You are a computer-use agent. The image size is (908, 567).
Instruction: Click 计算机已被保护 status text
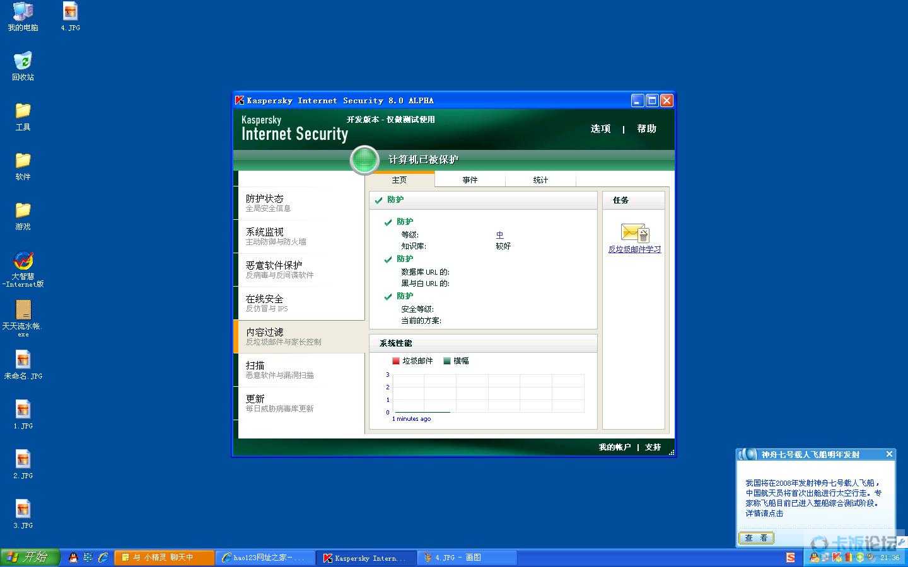coord(423,160)
